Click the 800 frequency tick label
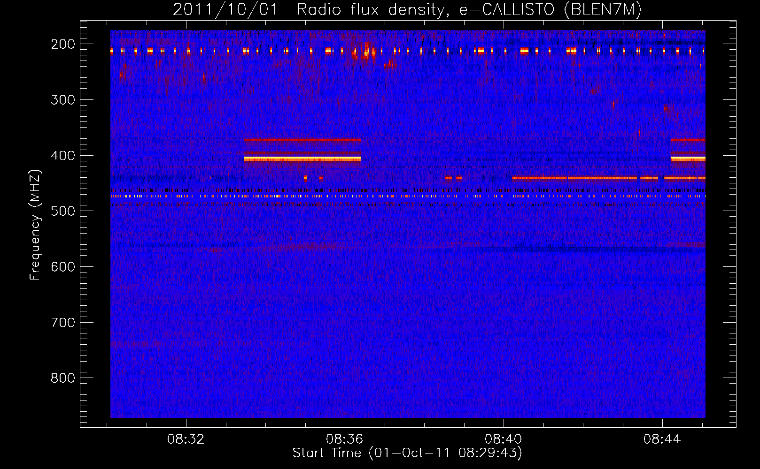The image size is (760, 469). (63, 378)
